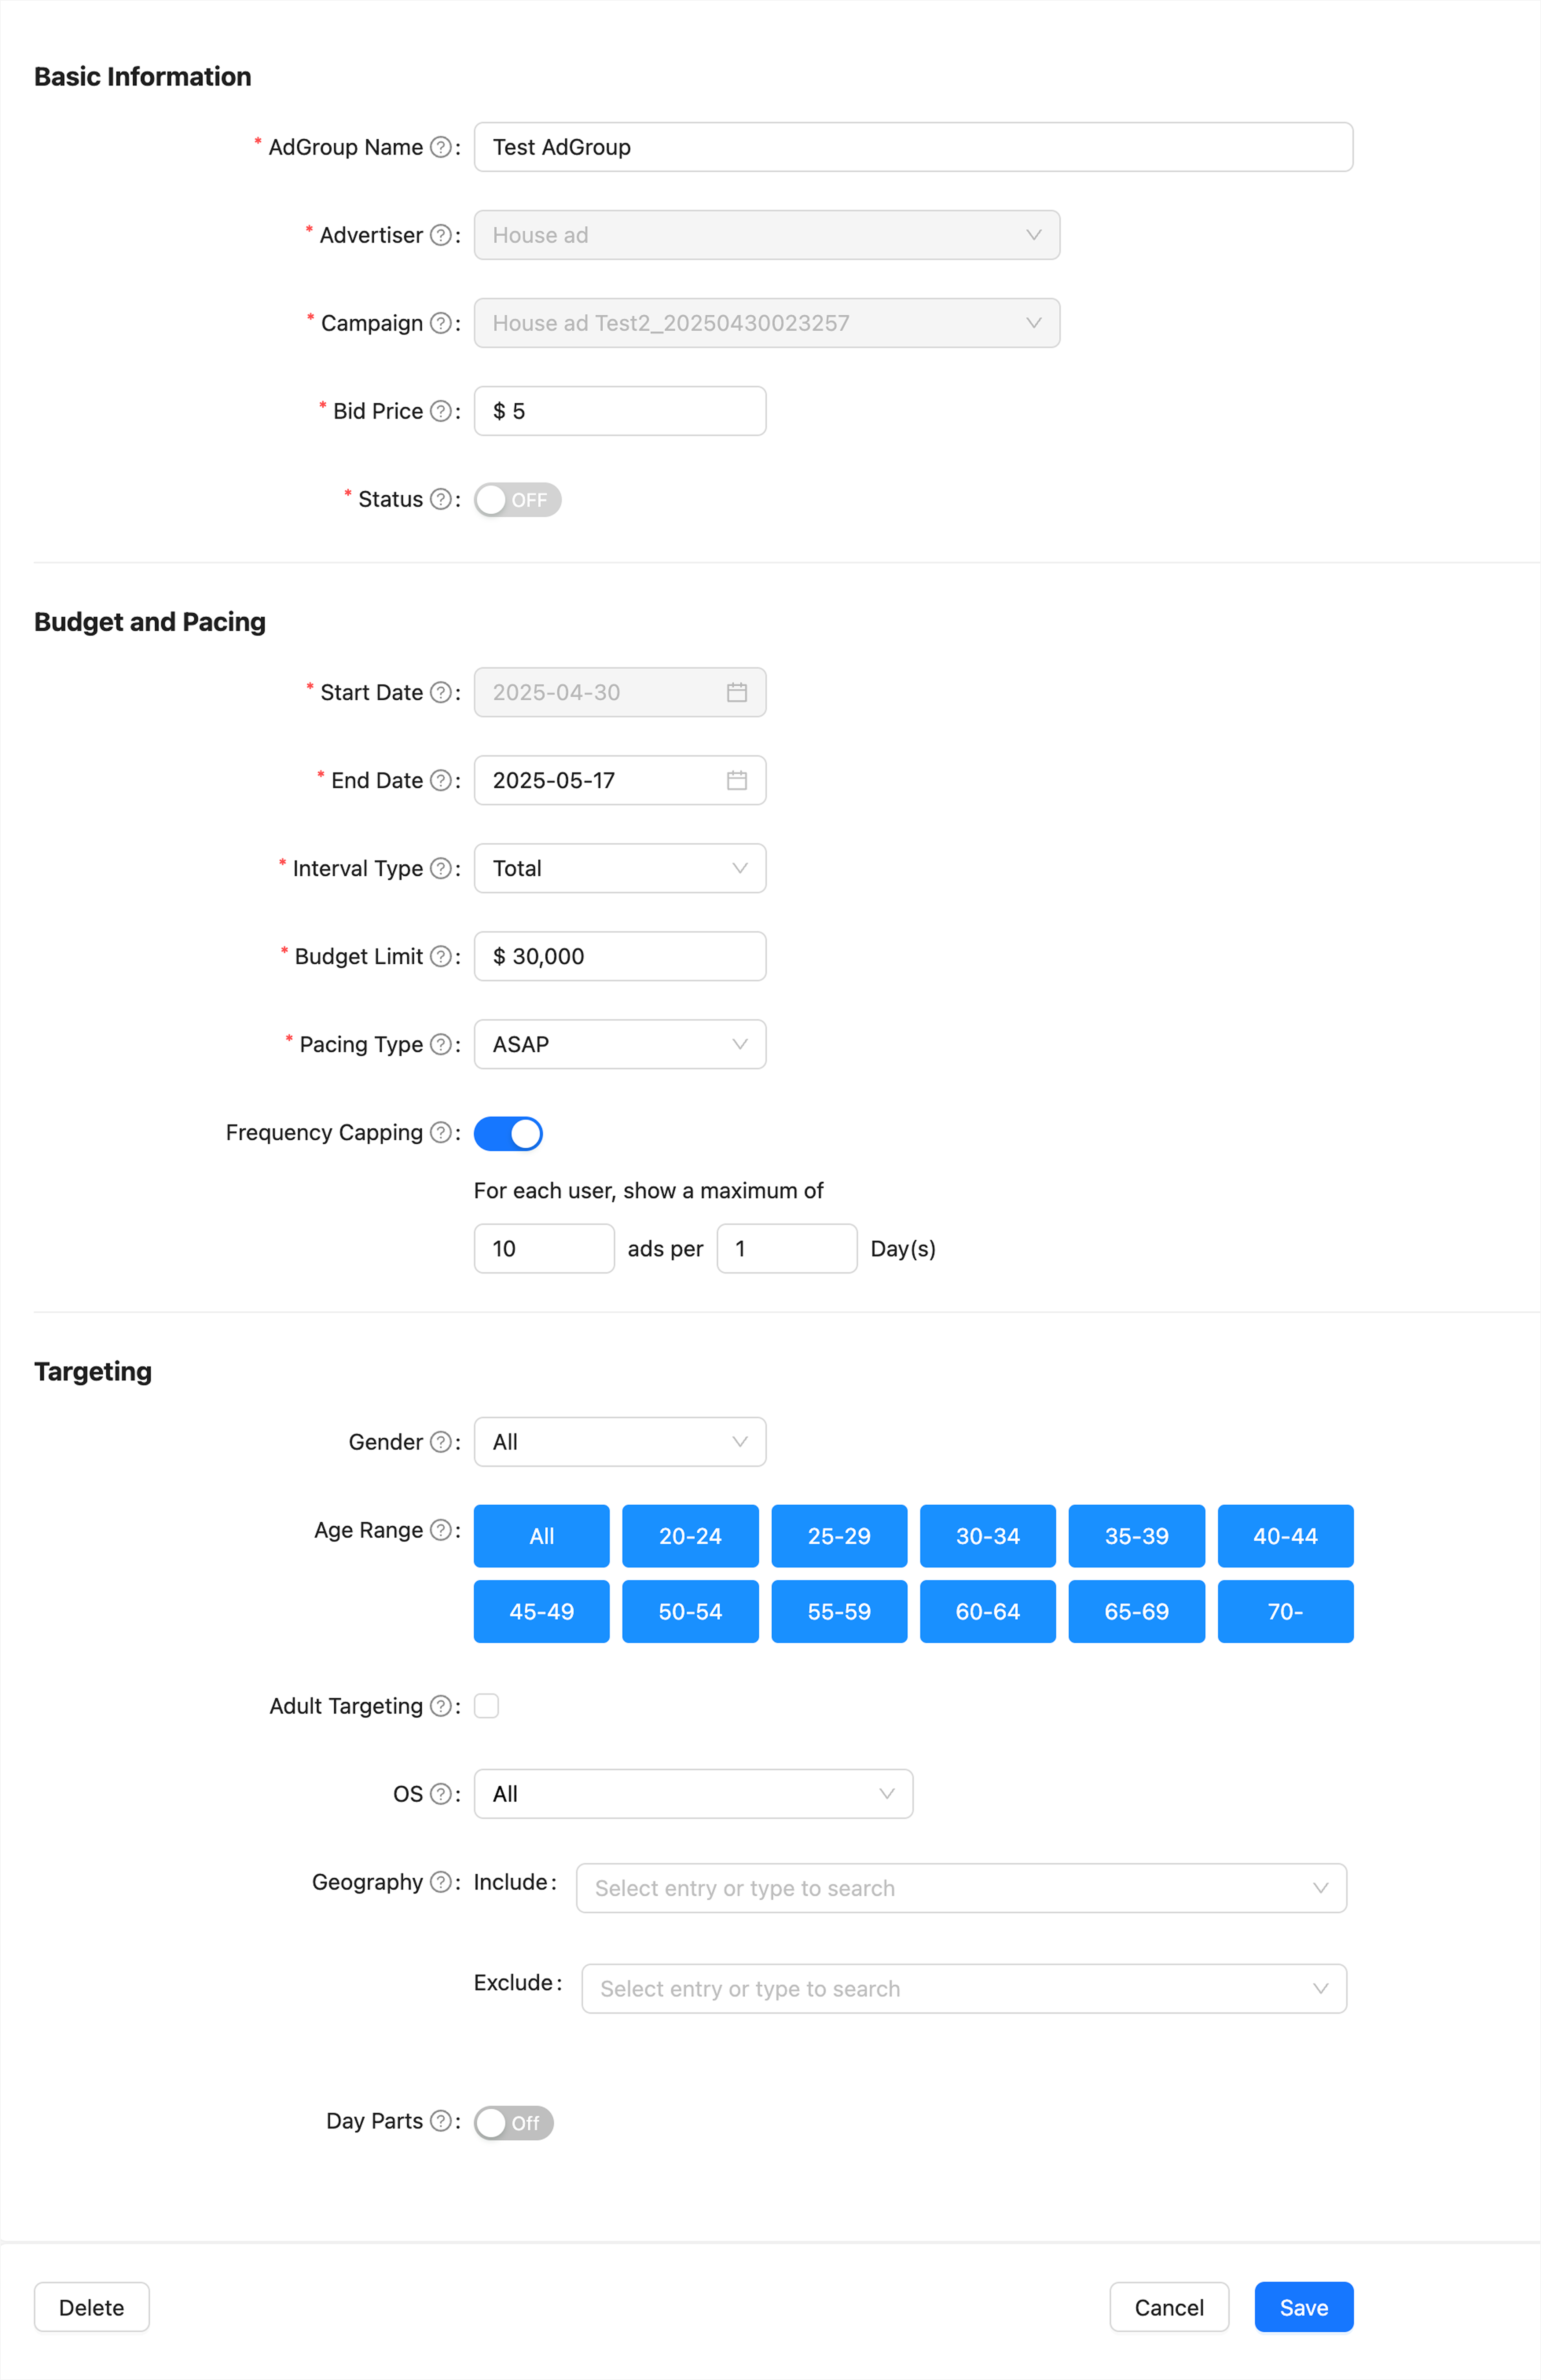The height and width of the screenshot is (2380, 1541).
Task: Click help icon next to AdGroup Name
Action: pos(440,147)
